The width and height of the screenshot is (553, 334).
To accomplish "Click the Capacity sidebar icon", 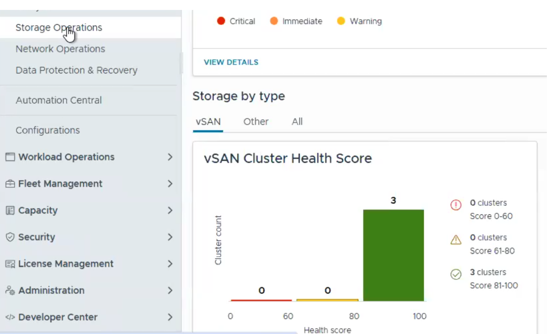I will coord(10,210).
